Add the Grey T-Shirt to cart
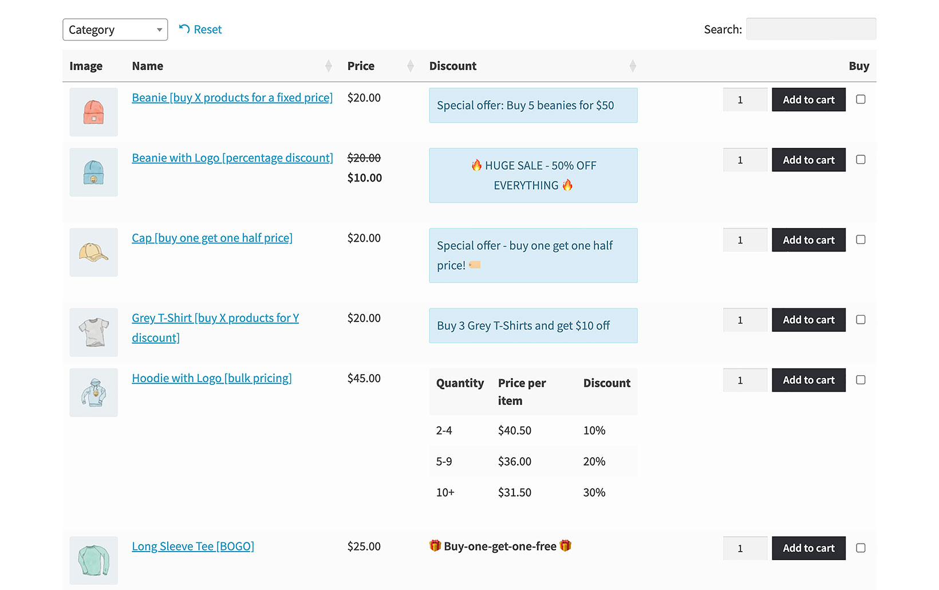 808,320
